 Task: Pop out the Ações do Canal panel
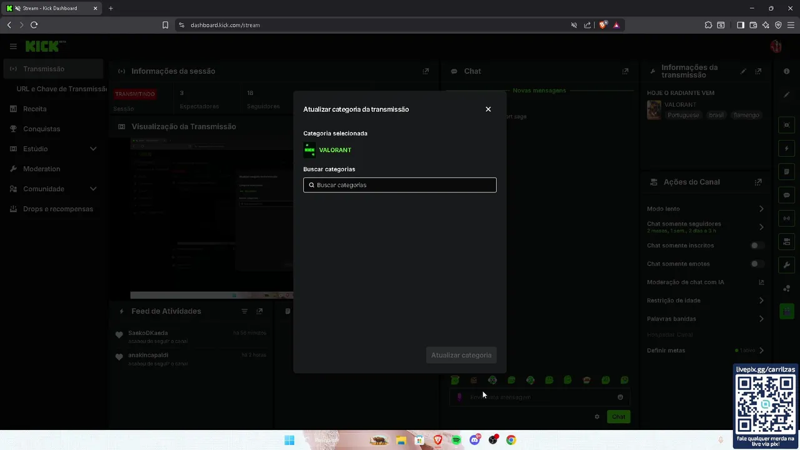(758, 182)
